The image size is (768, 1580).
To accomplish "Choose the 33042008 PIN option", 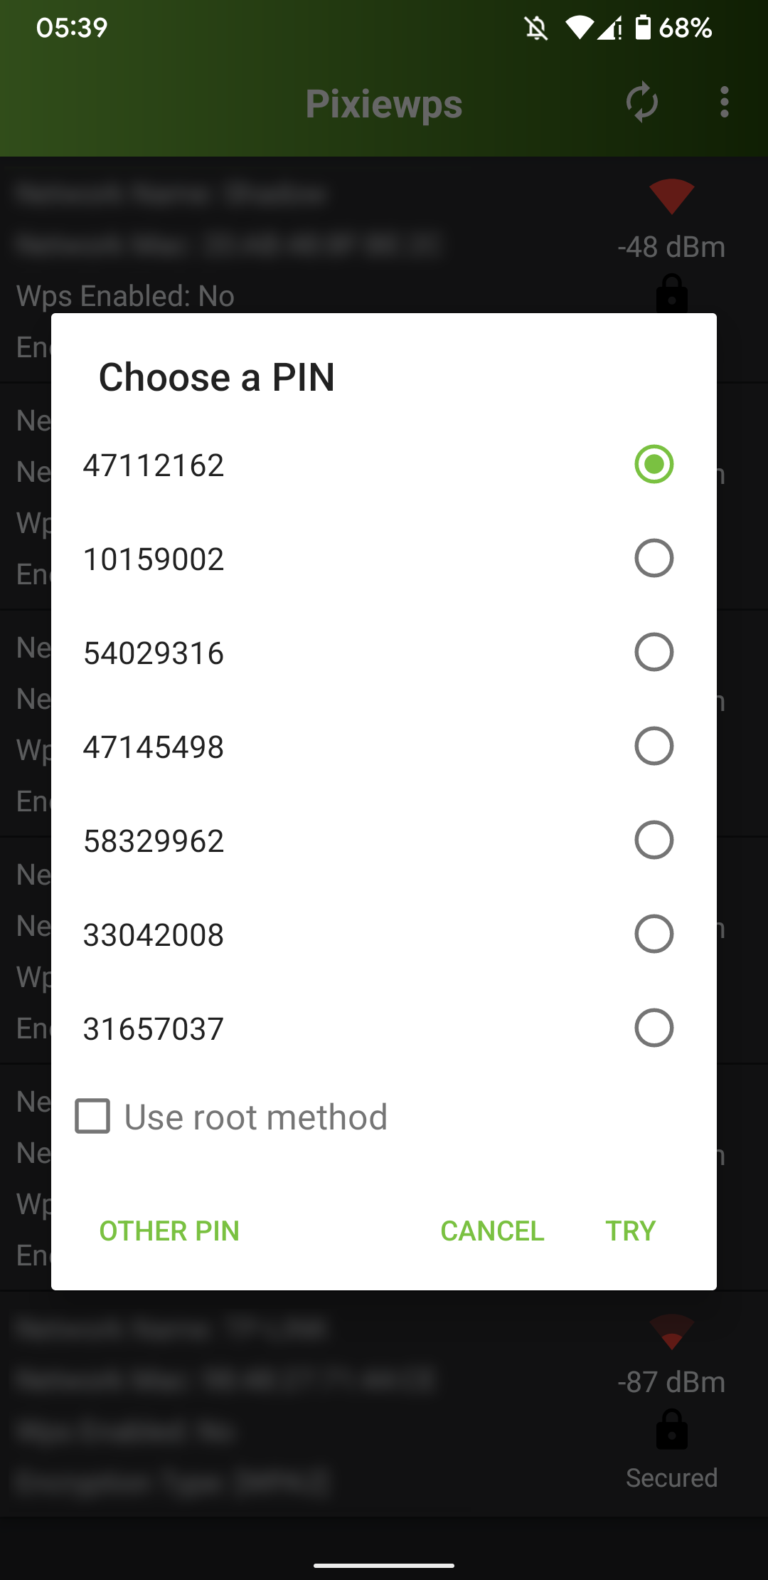I will click(654, 934).
